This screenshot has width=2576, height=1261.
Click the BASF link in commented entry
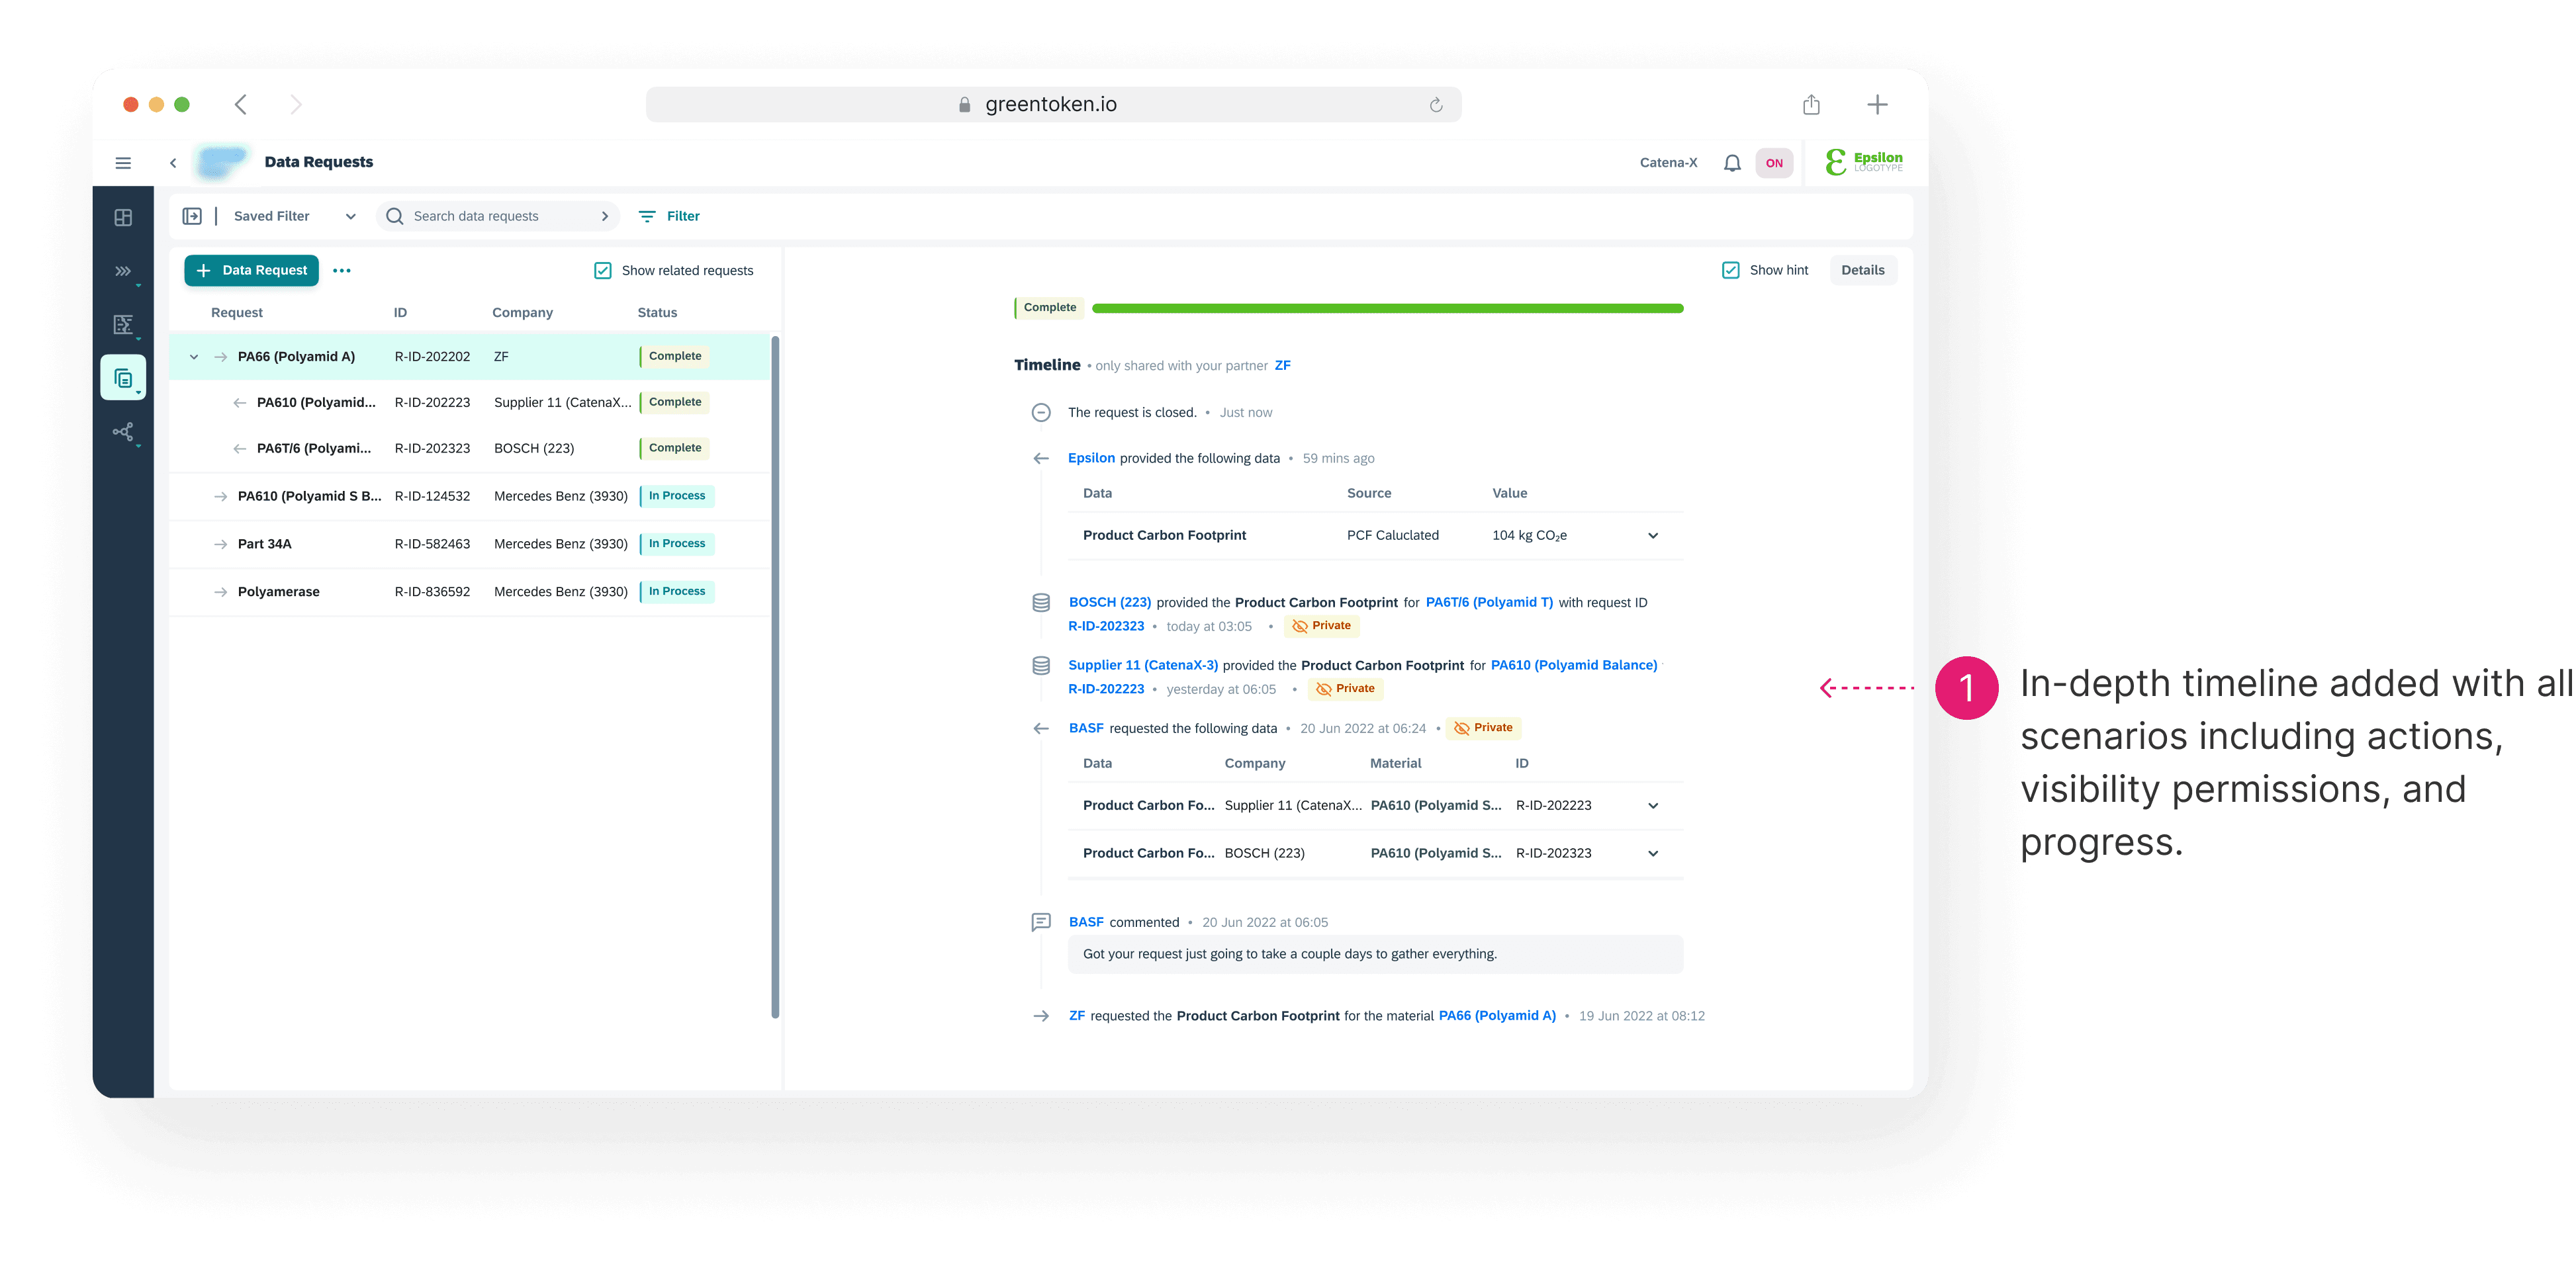pyautogui.click(x=1086, y=922)
